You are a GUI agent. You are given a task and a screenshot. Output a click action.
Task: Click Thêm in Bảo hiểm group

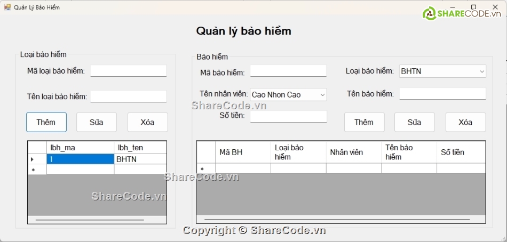point(364,122)
